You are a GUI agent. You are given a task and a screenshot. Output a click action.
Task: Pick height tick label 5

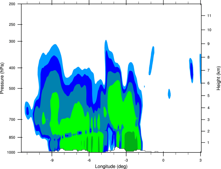[x=209, y=96]
